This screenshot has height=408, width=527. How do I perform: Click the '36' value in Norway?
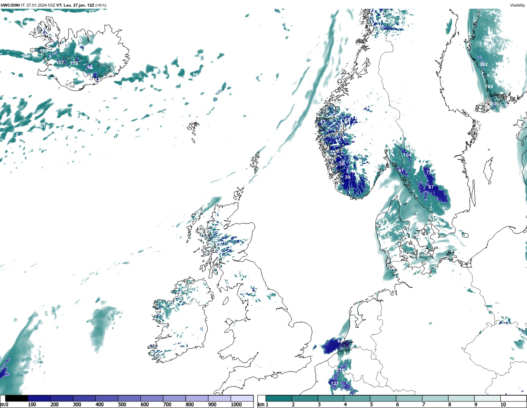click(x=342, y=164)
